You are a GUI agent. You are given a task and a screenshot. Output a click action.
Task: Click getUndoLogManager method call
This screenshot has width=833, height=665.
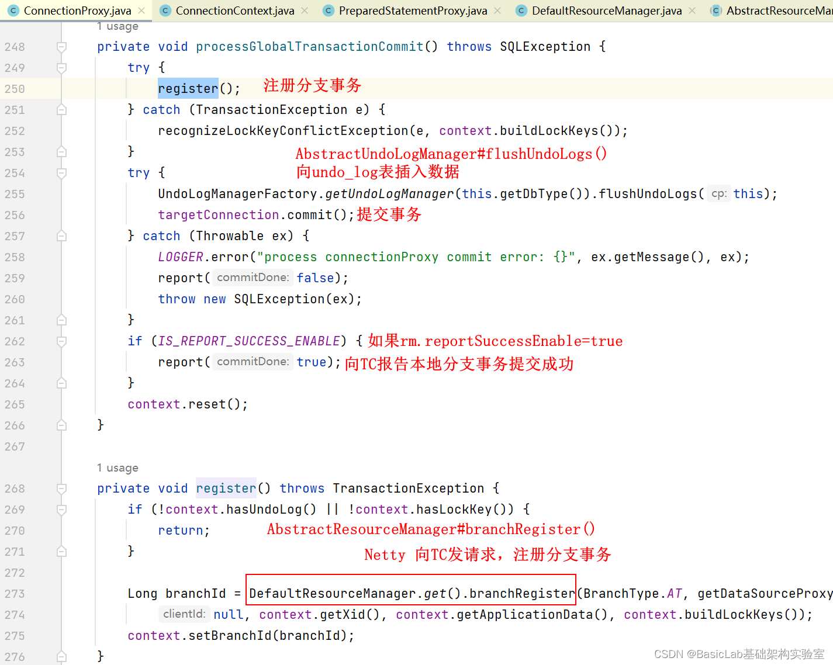(x=389, y=194)
